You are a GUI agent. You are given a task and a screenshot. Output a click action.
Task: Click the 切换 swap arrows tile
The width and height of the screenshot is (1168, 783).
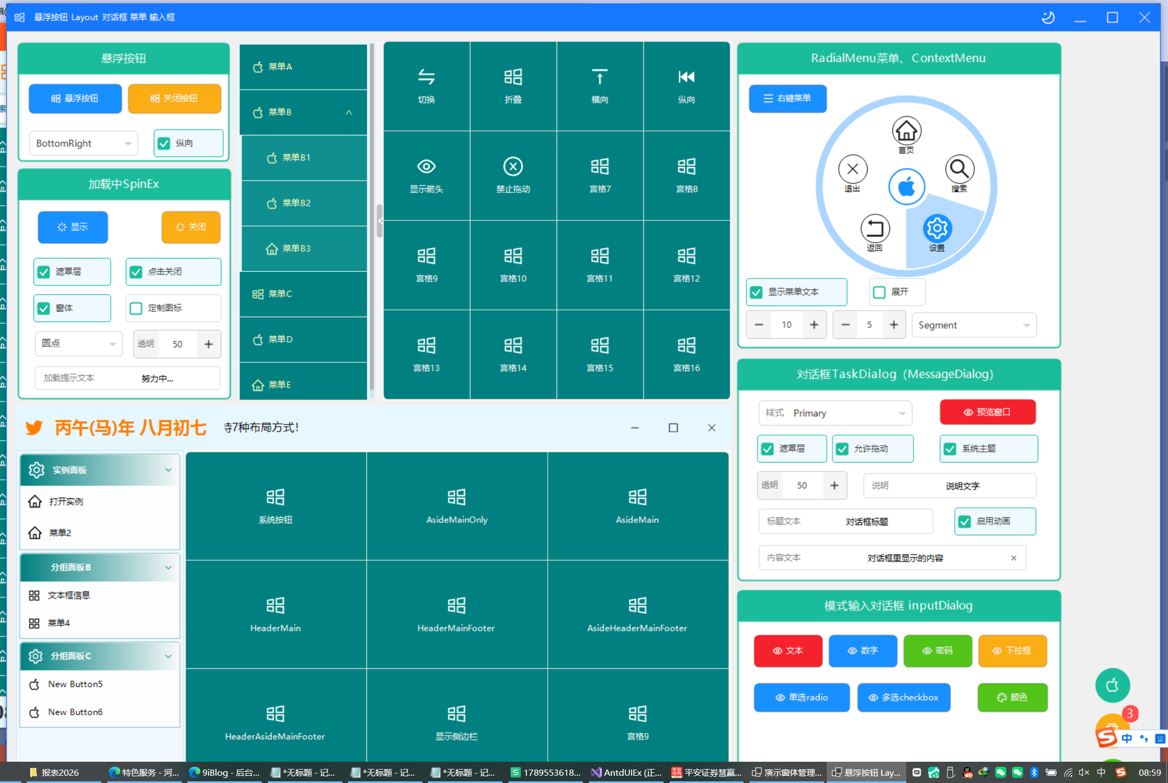point(427,86)
